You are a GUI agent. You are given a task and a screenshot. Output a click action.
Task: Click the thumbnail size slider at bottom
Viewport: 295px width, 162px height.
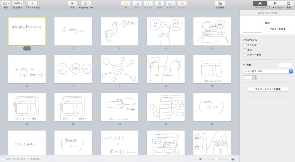coord(216,159)
